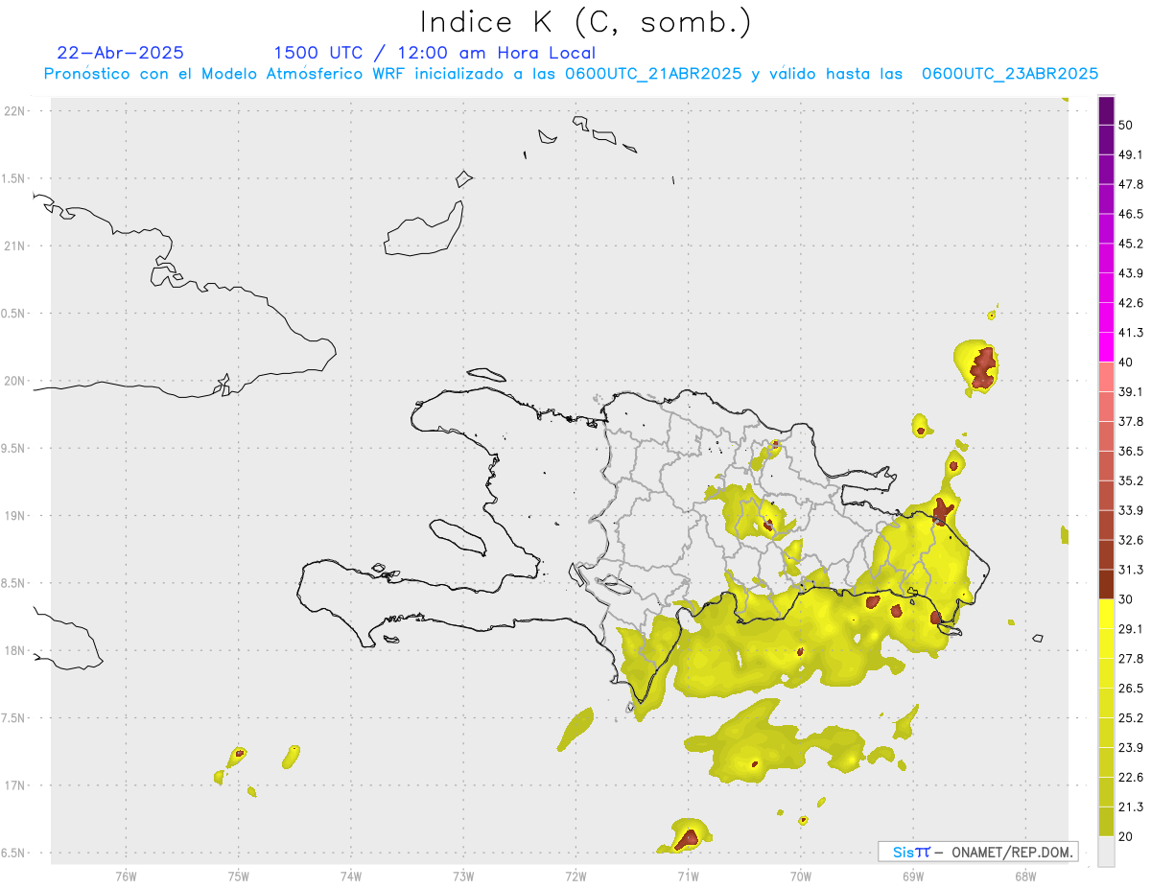The width and height of the screenshot is (1151, 889).
Task: Click the colorbar value "32.6"
Action: pos(1131,540)
